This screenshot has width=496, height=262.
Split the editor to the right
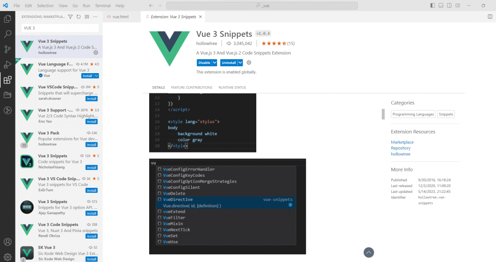point(490,17)
